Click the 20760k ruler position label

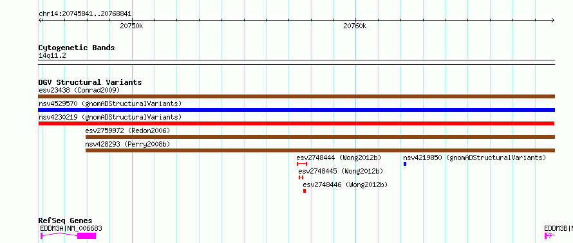pyautogui.click(x=355, y=26)
